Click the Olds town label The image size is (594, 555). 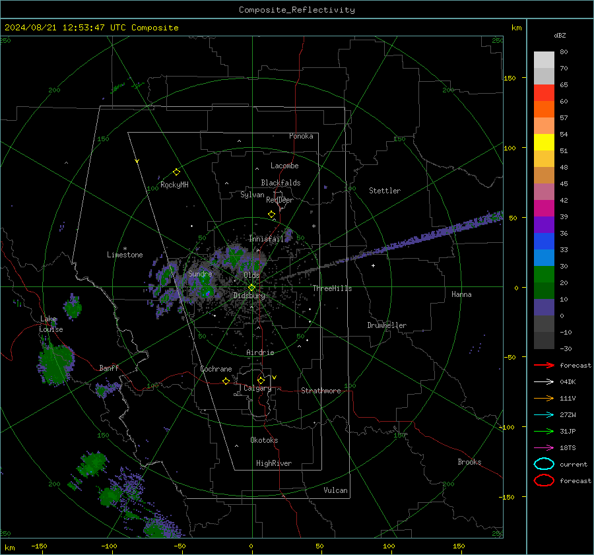[x=251, y=275]
